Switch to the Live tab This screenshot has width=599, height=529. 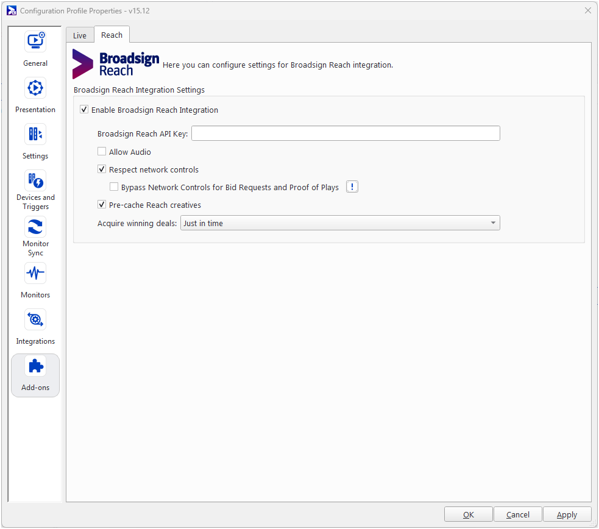pos(80,35)
